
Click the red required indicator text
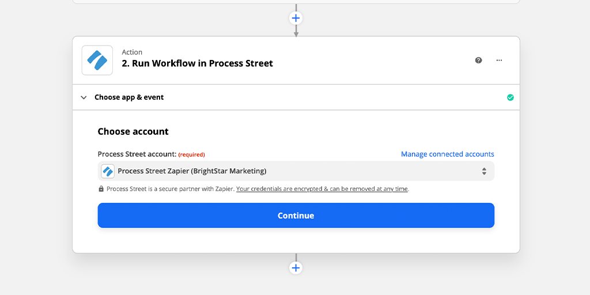(x=191, y=154)
